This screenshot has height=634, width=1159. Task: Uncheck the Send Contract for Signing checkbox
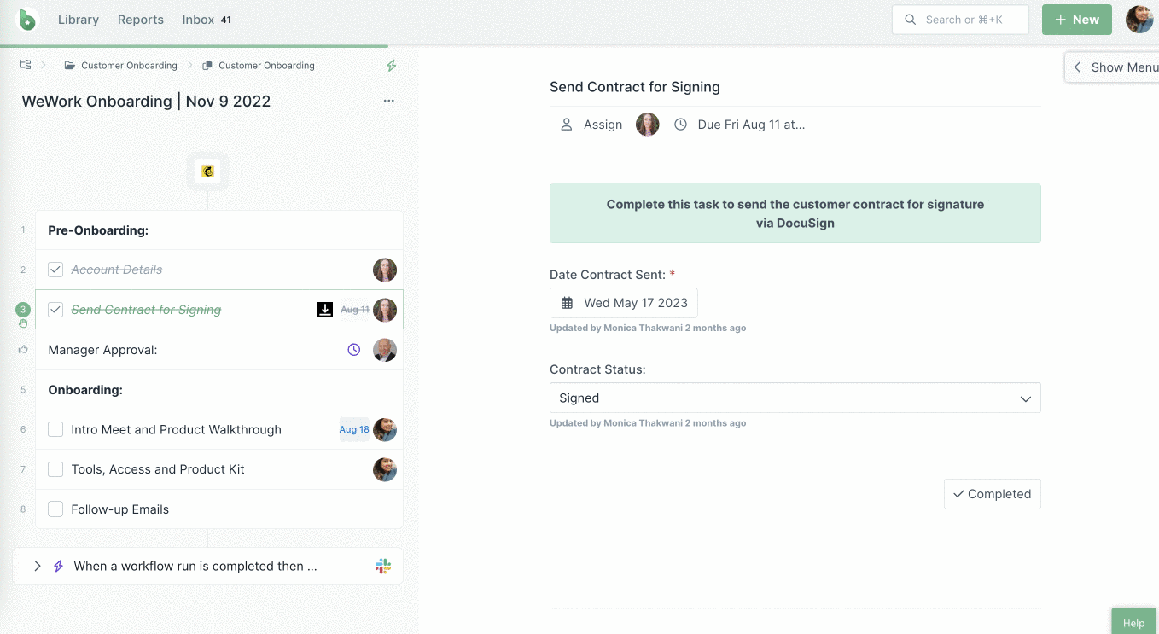click(x=55, y=310)
